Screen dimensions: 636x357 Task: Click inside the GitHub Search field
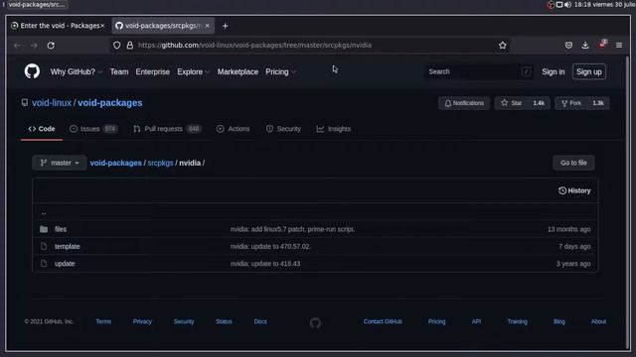479,71
